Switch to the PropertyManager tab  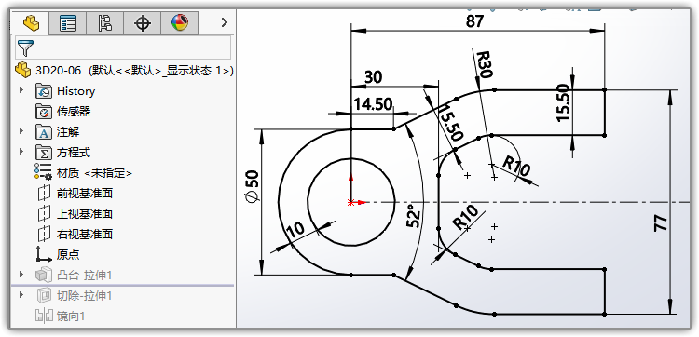pyautogui.click(x=67, y=23)
